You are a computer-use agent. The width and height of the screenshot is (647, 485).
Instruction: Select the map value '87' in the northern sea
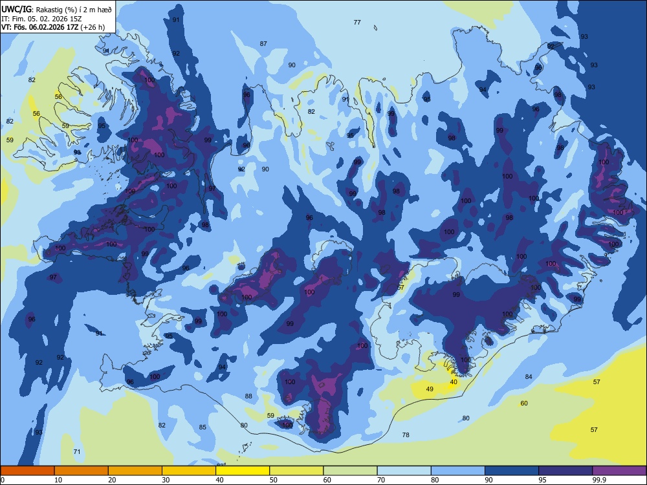click(x=263, y=44)
